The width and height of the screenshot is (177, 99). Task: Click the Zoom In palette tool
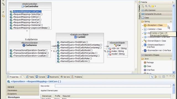[x=146, y=6]
